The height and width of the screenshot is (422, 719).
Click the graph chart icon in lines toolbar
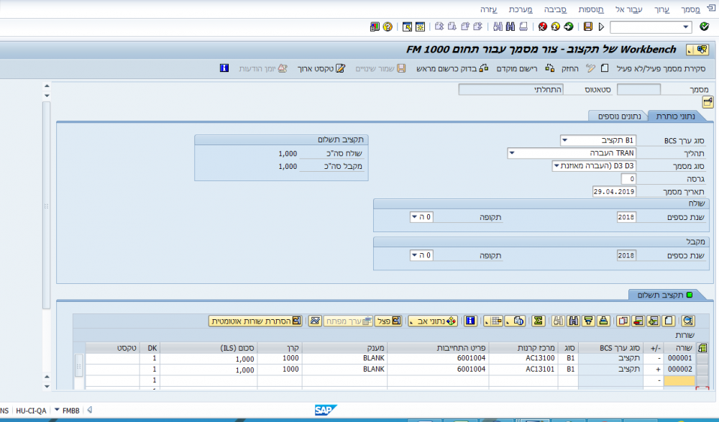click(315, 321)
